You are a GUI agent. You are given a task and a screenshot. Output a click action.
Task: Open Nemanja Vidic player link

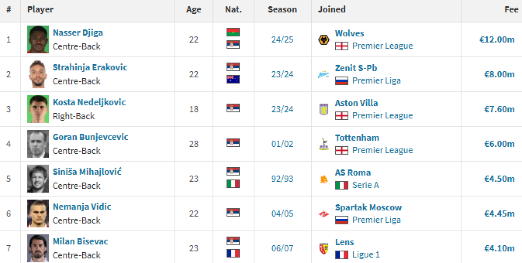pos(82,207)
